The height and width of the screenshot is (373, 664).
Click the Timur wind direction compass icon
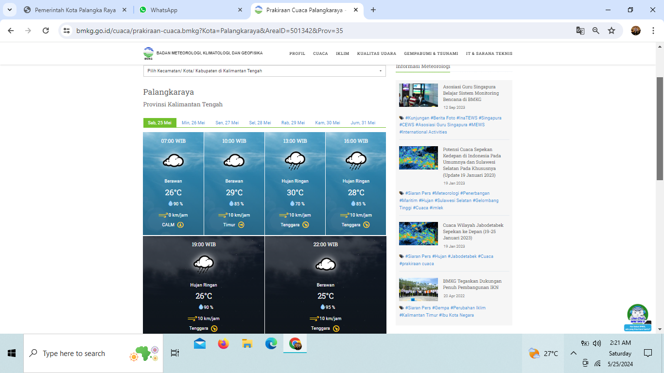pos(241,225)
